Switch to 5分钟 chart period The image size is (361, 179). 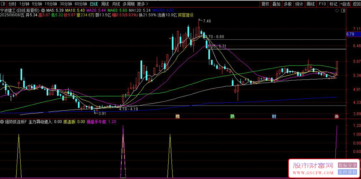click(37, 4)
